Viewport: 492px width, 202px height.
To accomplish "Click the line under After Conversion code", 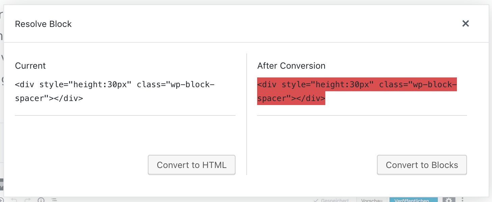I will pos(362,115).
